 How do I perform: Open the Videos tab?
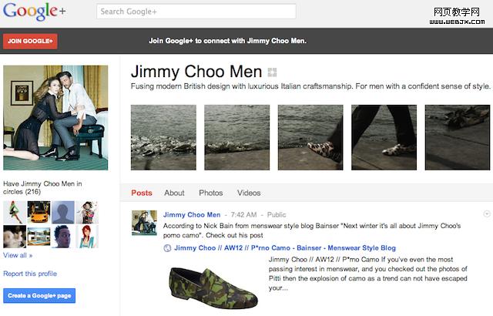pos(249,193)
